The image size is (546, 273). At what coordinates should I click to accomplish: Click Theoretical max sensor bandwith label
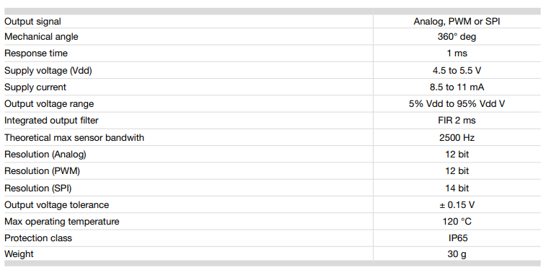point(74,137)
